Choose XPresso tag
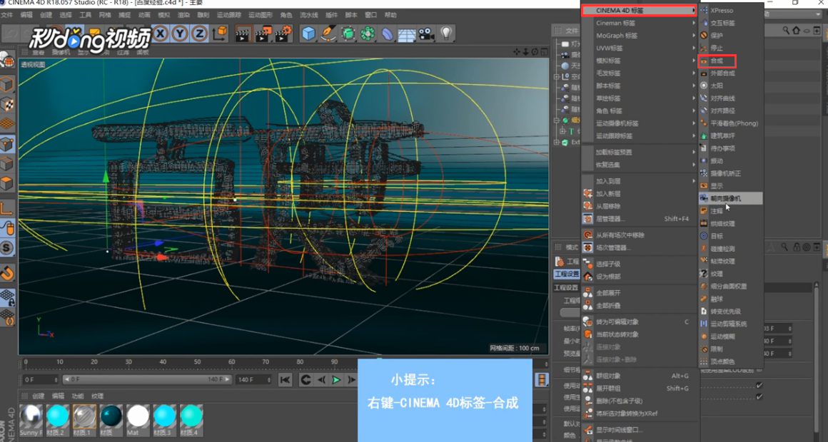 [x=732, y=11]
